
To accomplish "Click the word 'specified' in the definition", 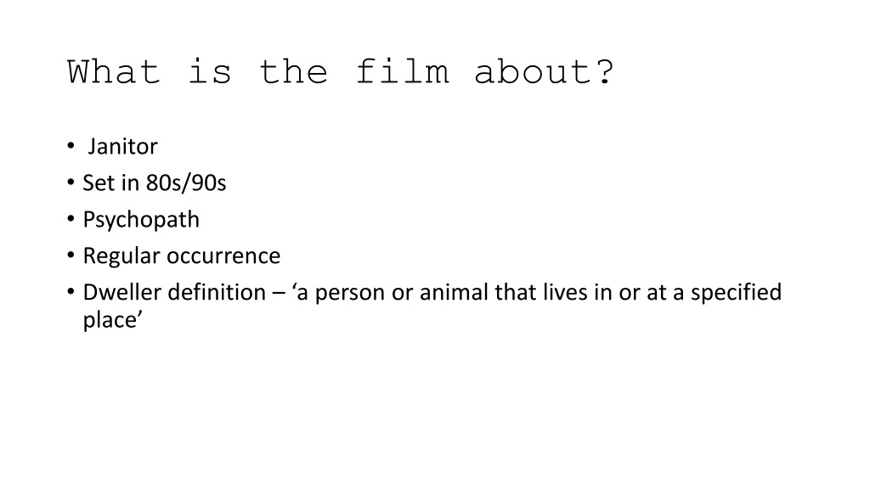I will coord(737,292).
